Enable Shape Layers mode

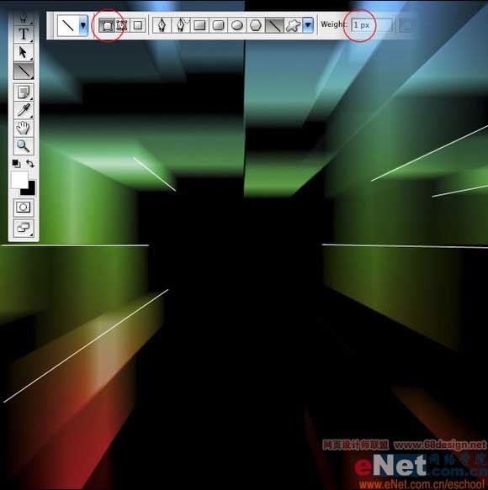pos(107,25)
